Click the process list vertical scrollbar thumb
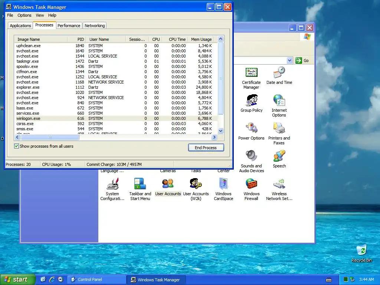Viewport: 380px width, 285px height. [x=220, y=78]
